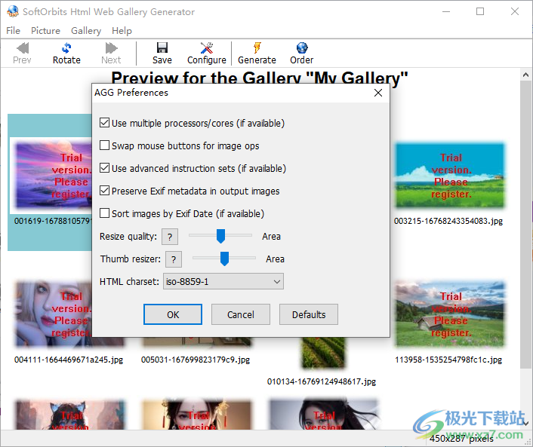The height and width of the screenshot is (447, 533).
Task: Click the Thumb resizer help ? button
Action: [174, 259]
